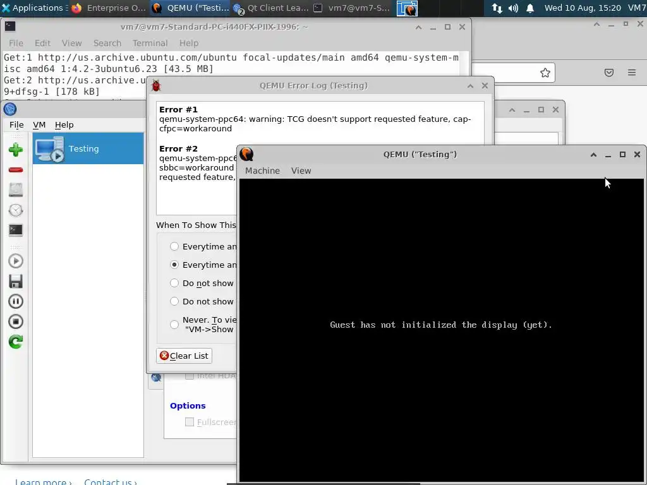This screenshot has width=647, height=485.
Task: Click the 'Error #2' heading text
Action: coord(178,149)
